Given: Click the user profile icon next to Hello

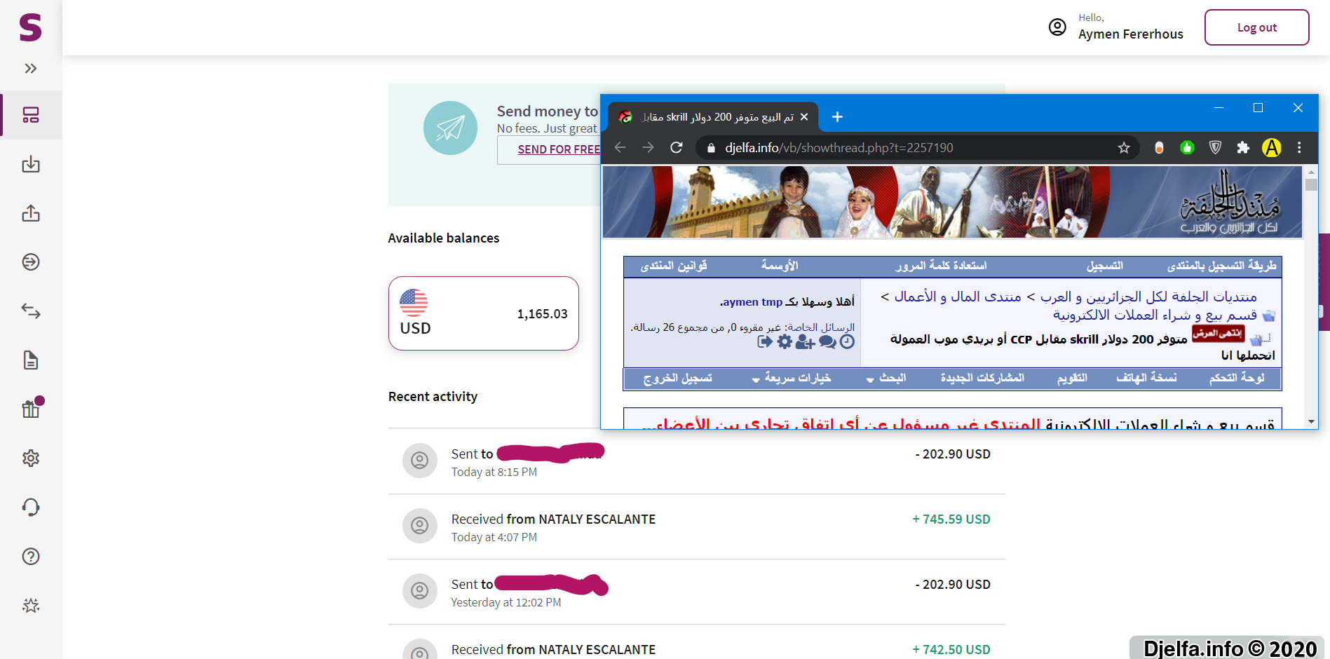Looking at the screenshot, I should coord(1057,27).
